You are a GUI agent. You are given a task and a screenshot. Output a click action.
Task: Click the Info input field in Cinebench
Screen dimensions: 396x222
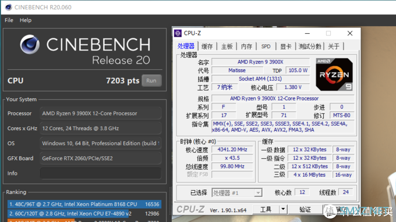[x=100, y=173]
